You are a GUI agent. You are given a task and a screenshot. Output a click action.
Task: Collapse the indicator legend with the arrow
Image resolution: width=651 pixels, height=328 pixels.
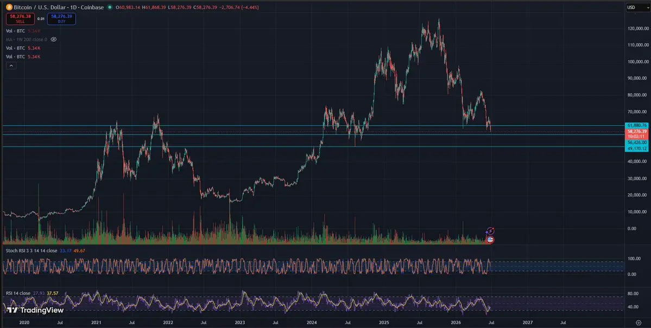pyautogui.click(x=11, y=66)
